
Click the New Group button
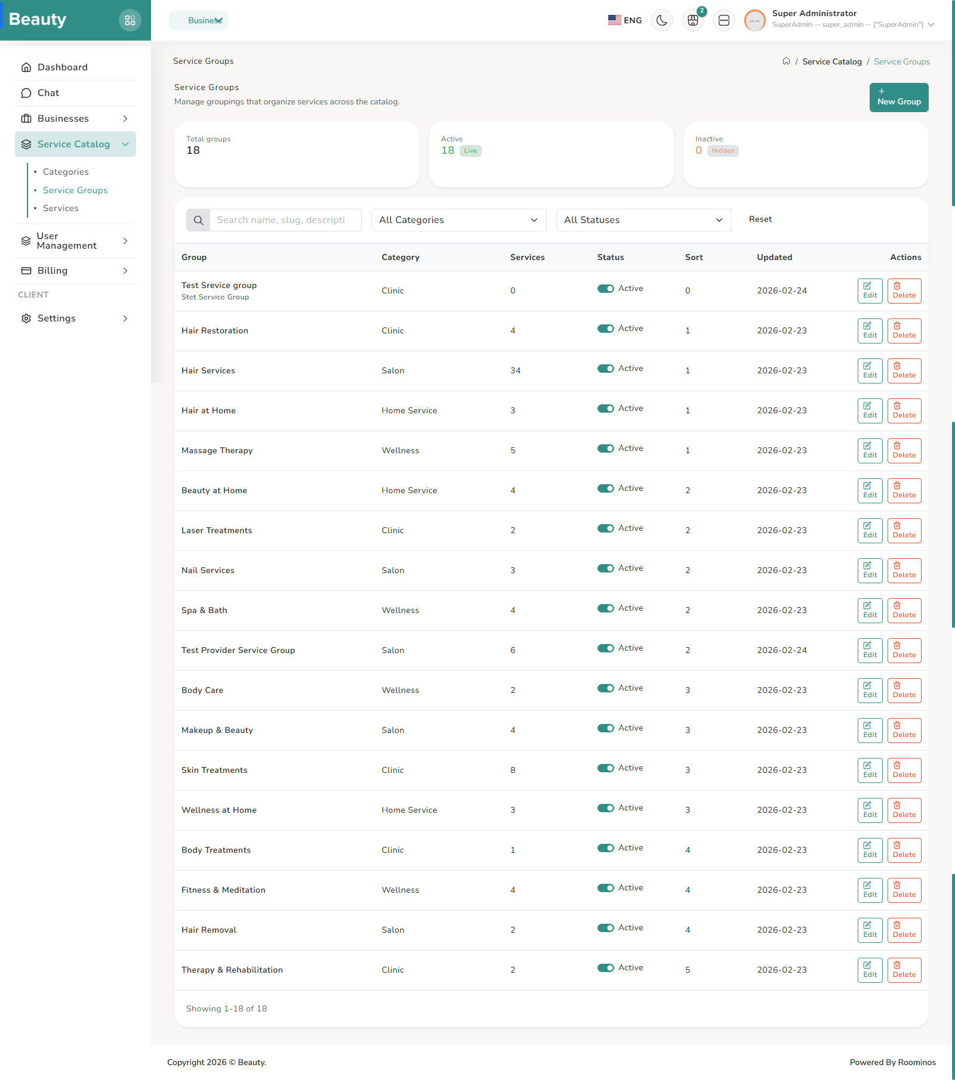(898, 97)
